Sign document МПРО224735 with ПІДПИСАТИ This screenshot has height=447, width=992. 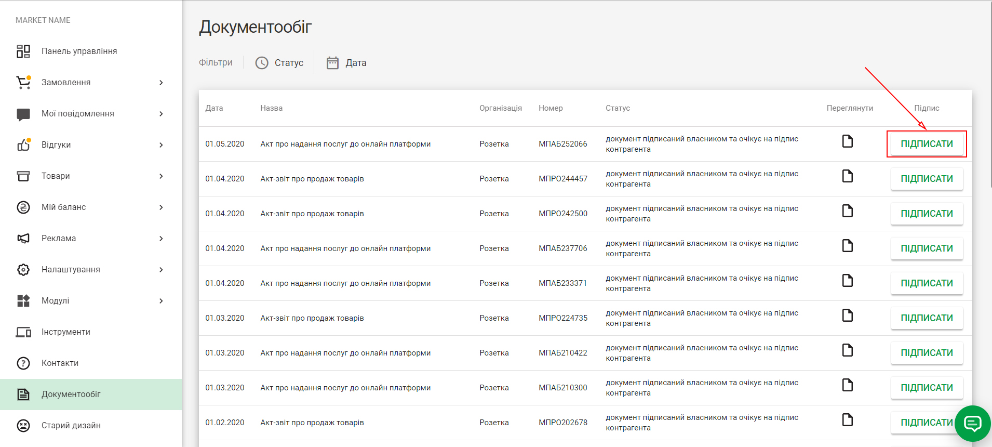click(927, 318)
